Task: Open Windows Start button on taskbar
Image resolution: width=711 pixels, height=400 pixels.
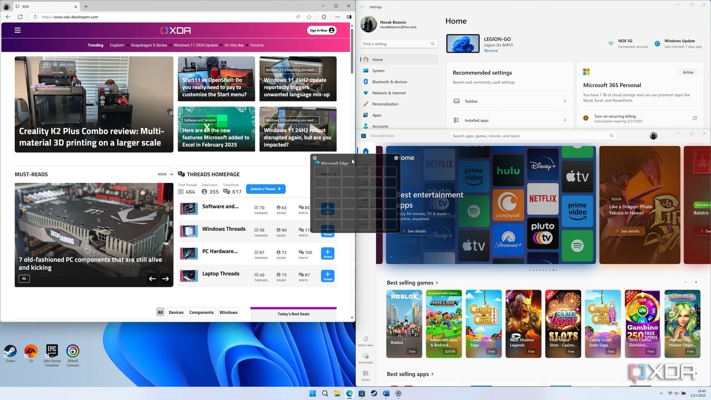Action: point(312,393)
